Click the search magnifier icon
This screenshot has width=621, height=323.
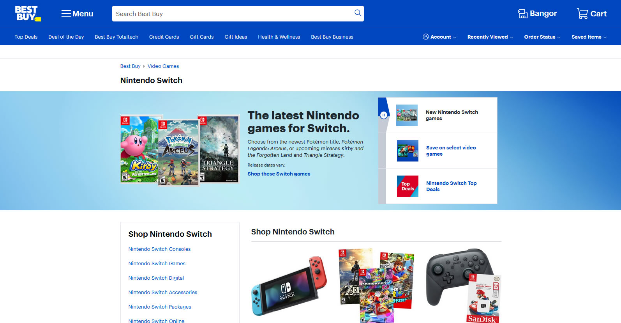[x=358, y=13]
